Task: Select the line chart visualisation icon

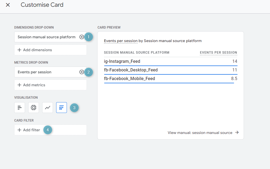Action: 48,108
